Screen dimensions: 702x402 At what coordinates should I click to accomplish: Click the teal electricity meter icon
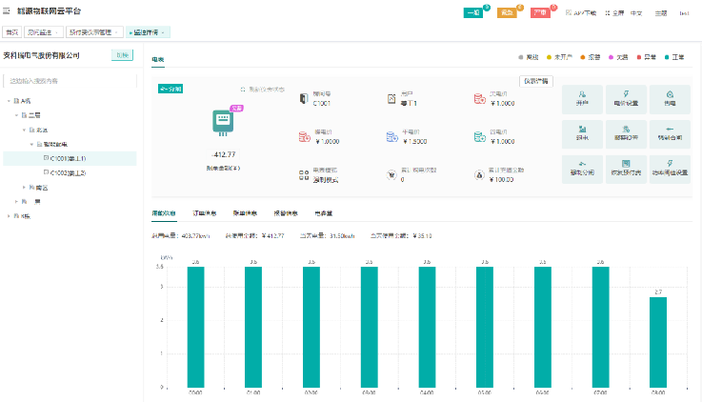(222, 125)
